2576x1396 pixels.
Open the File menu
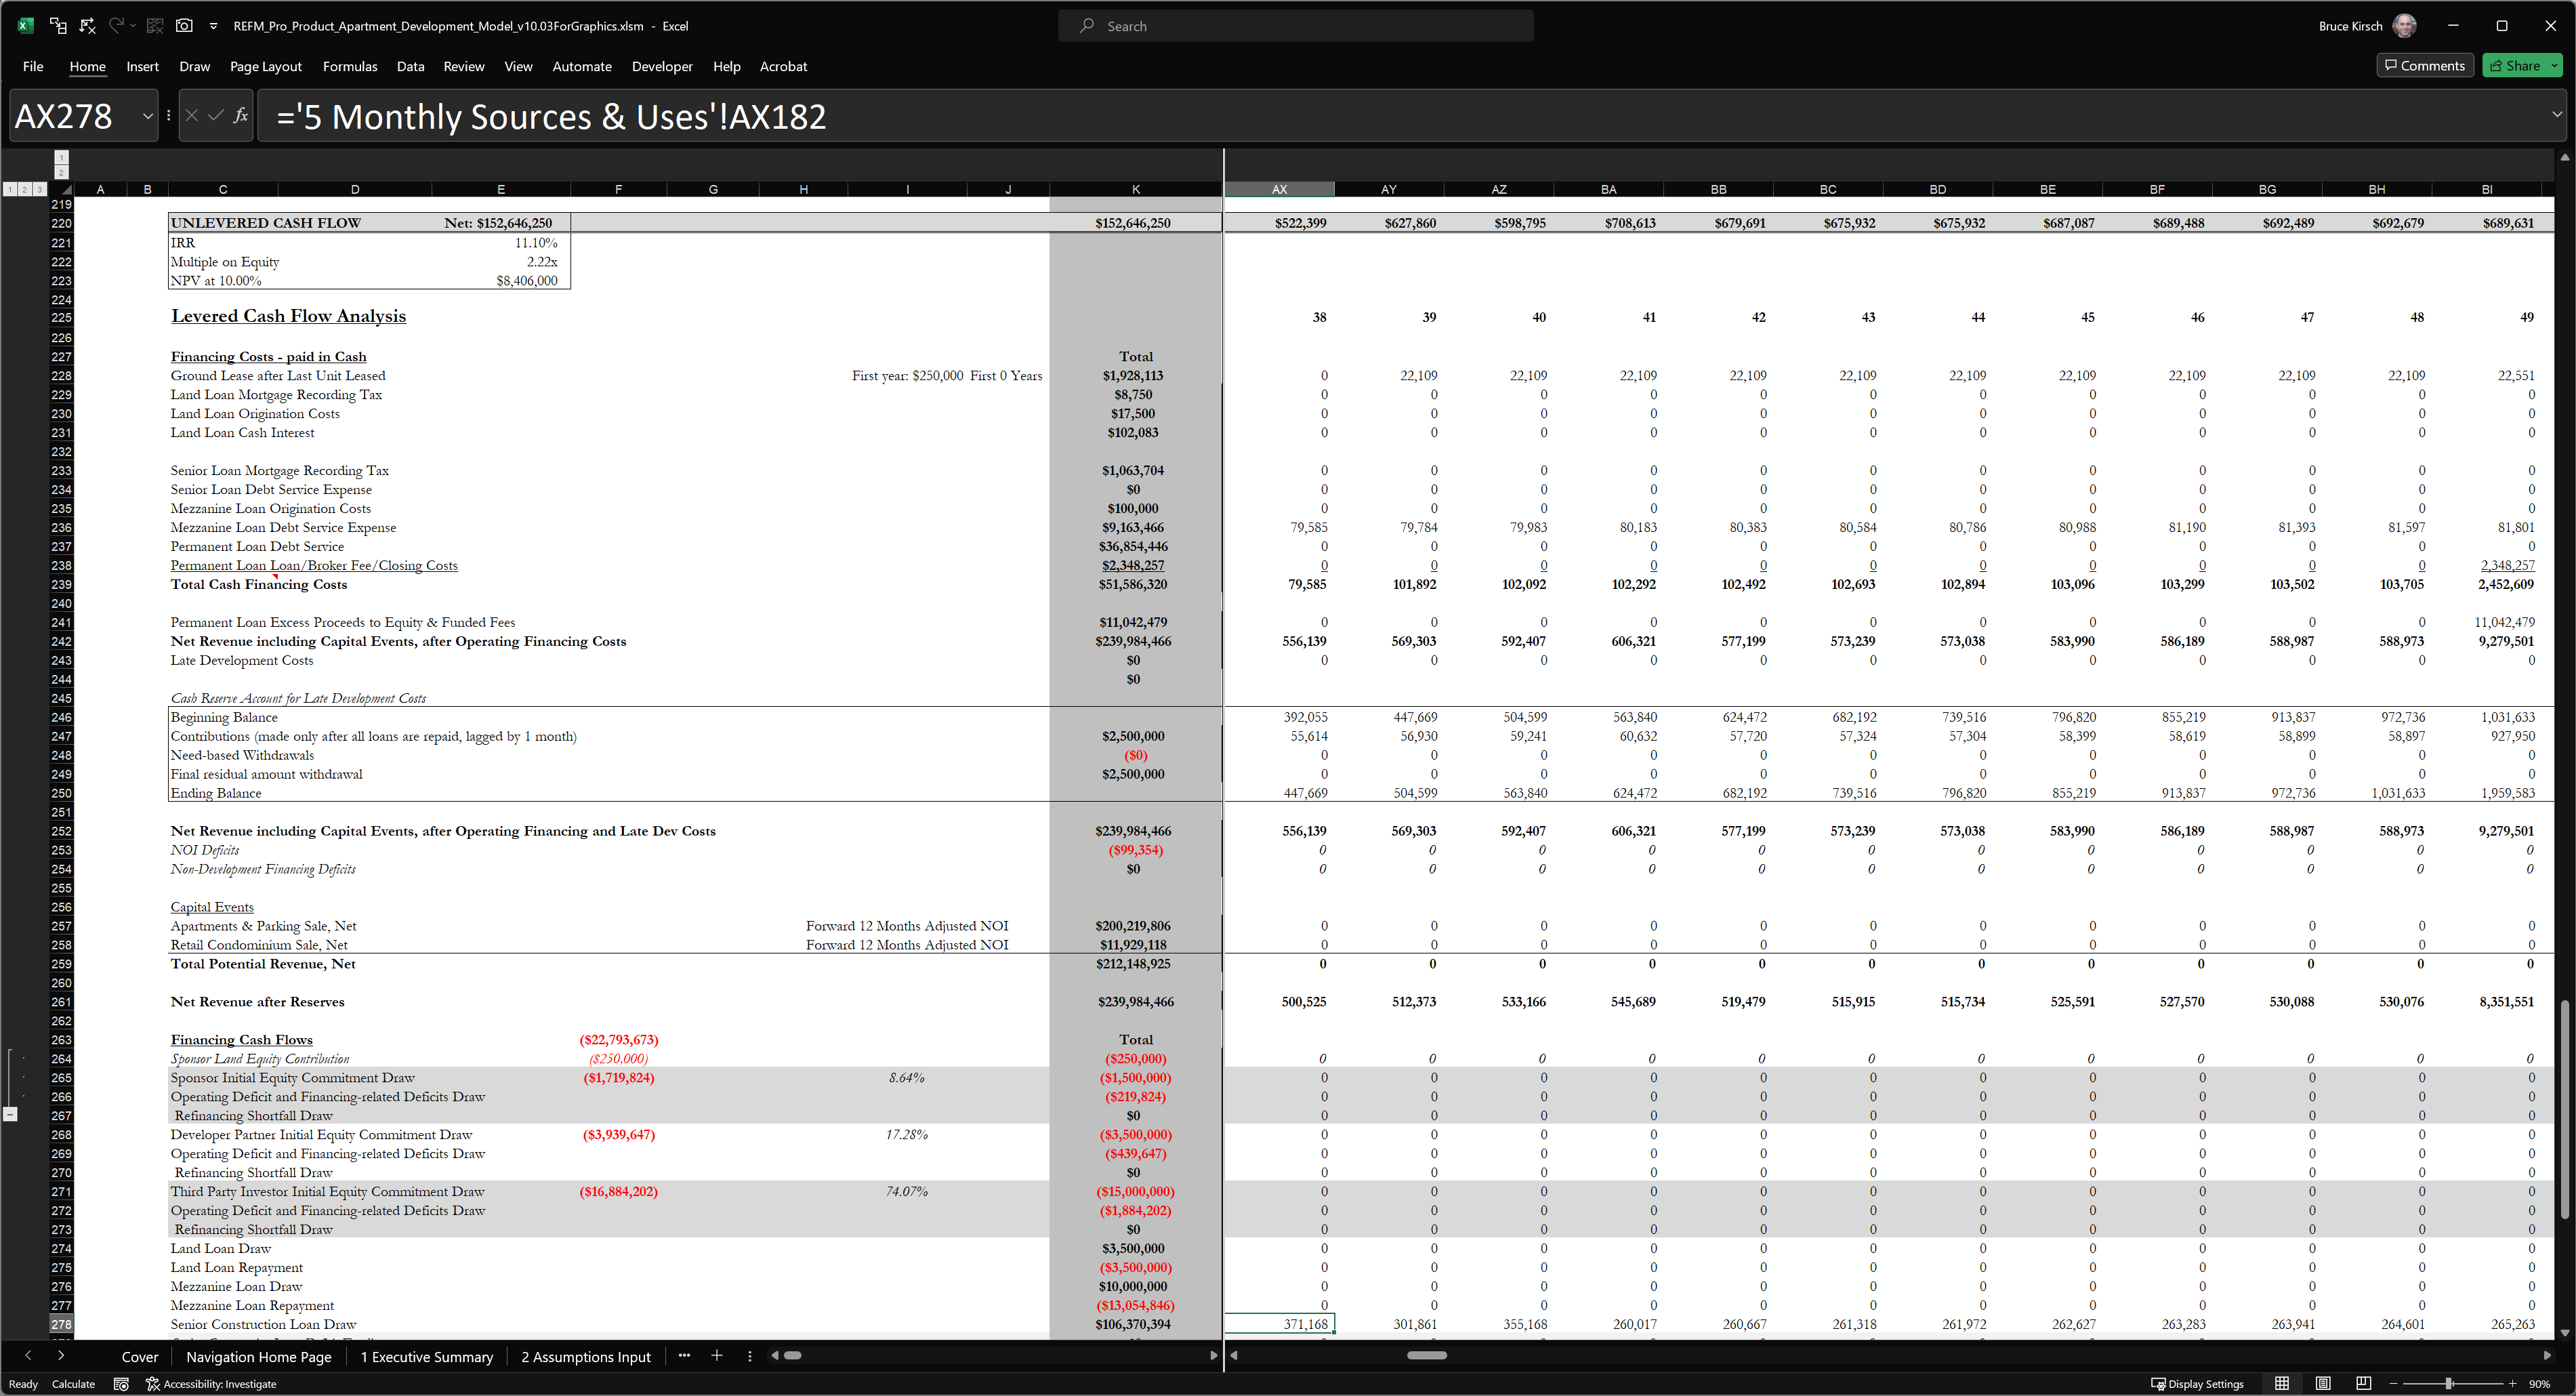[33, 66]
